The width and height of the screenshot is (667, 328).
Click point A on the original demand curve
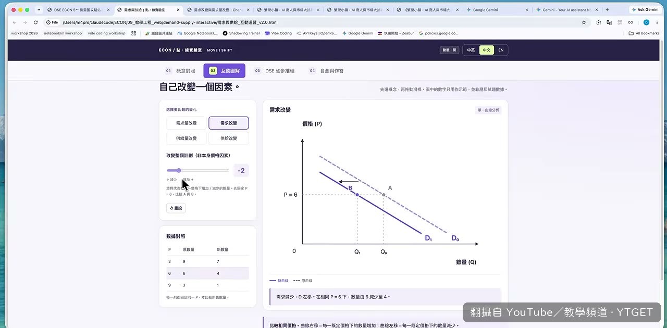[x=384, y=195]
